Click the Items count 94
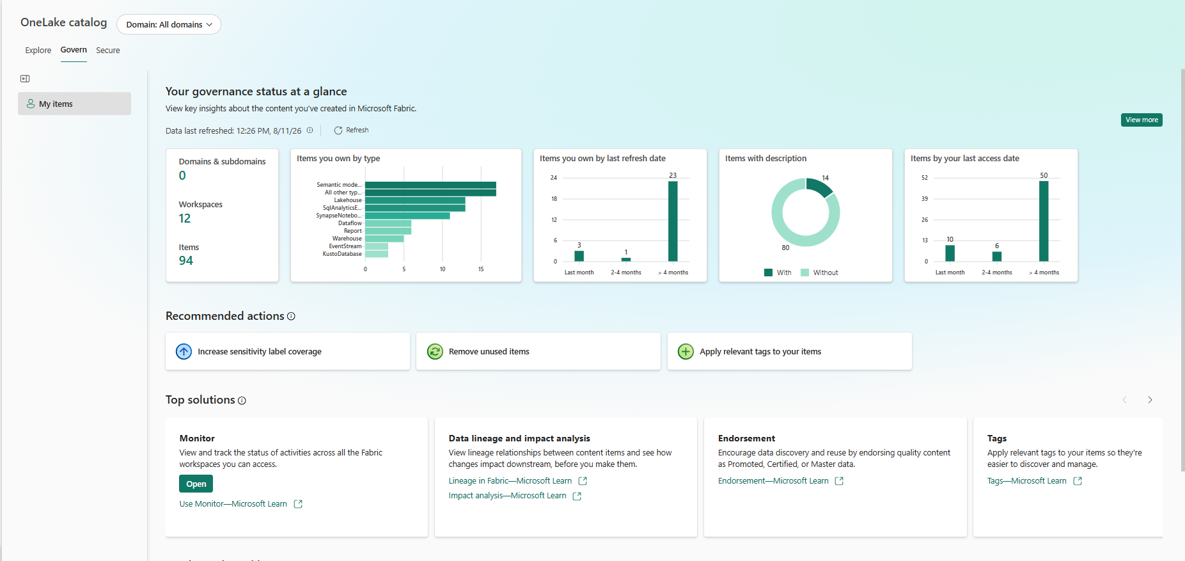Screen dimensions: 1185x561 pyautogui.click(x=186, y=261)
